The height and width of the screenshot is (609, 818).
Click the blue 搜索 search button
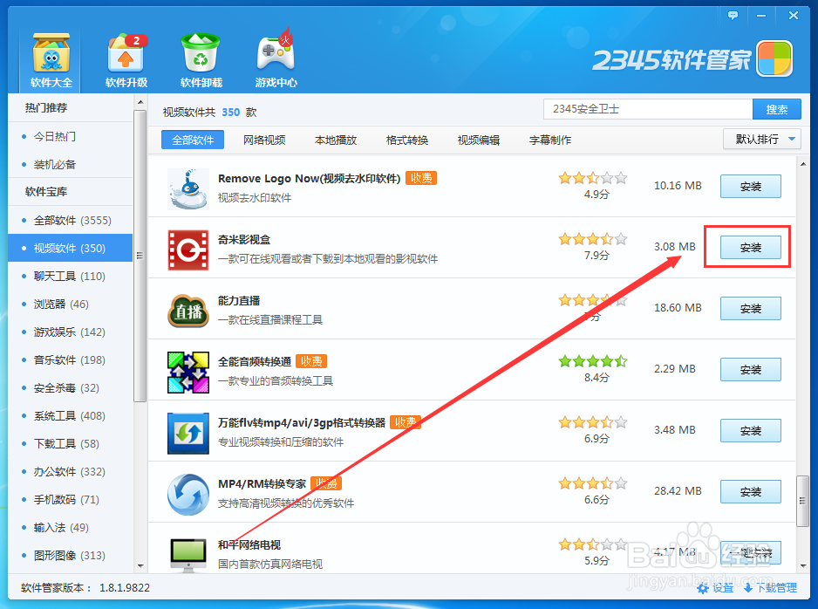777,109
